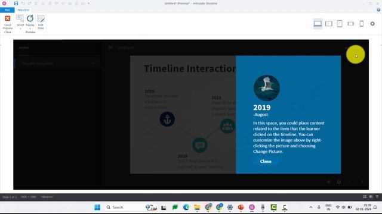Click the bird picture in the 2019 panel
This screenshot has height=214, width=382.
click(267, 87)
